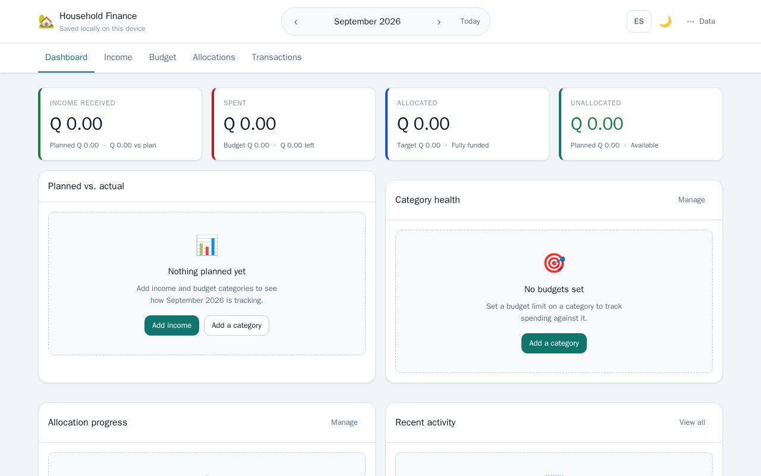Switch to the Budget tab

(162, 58)
